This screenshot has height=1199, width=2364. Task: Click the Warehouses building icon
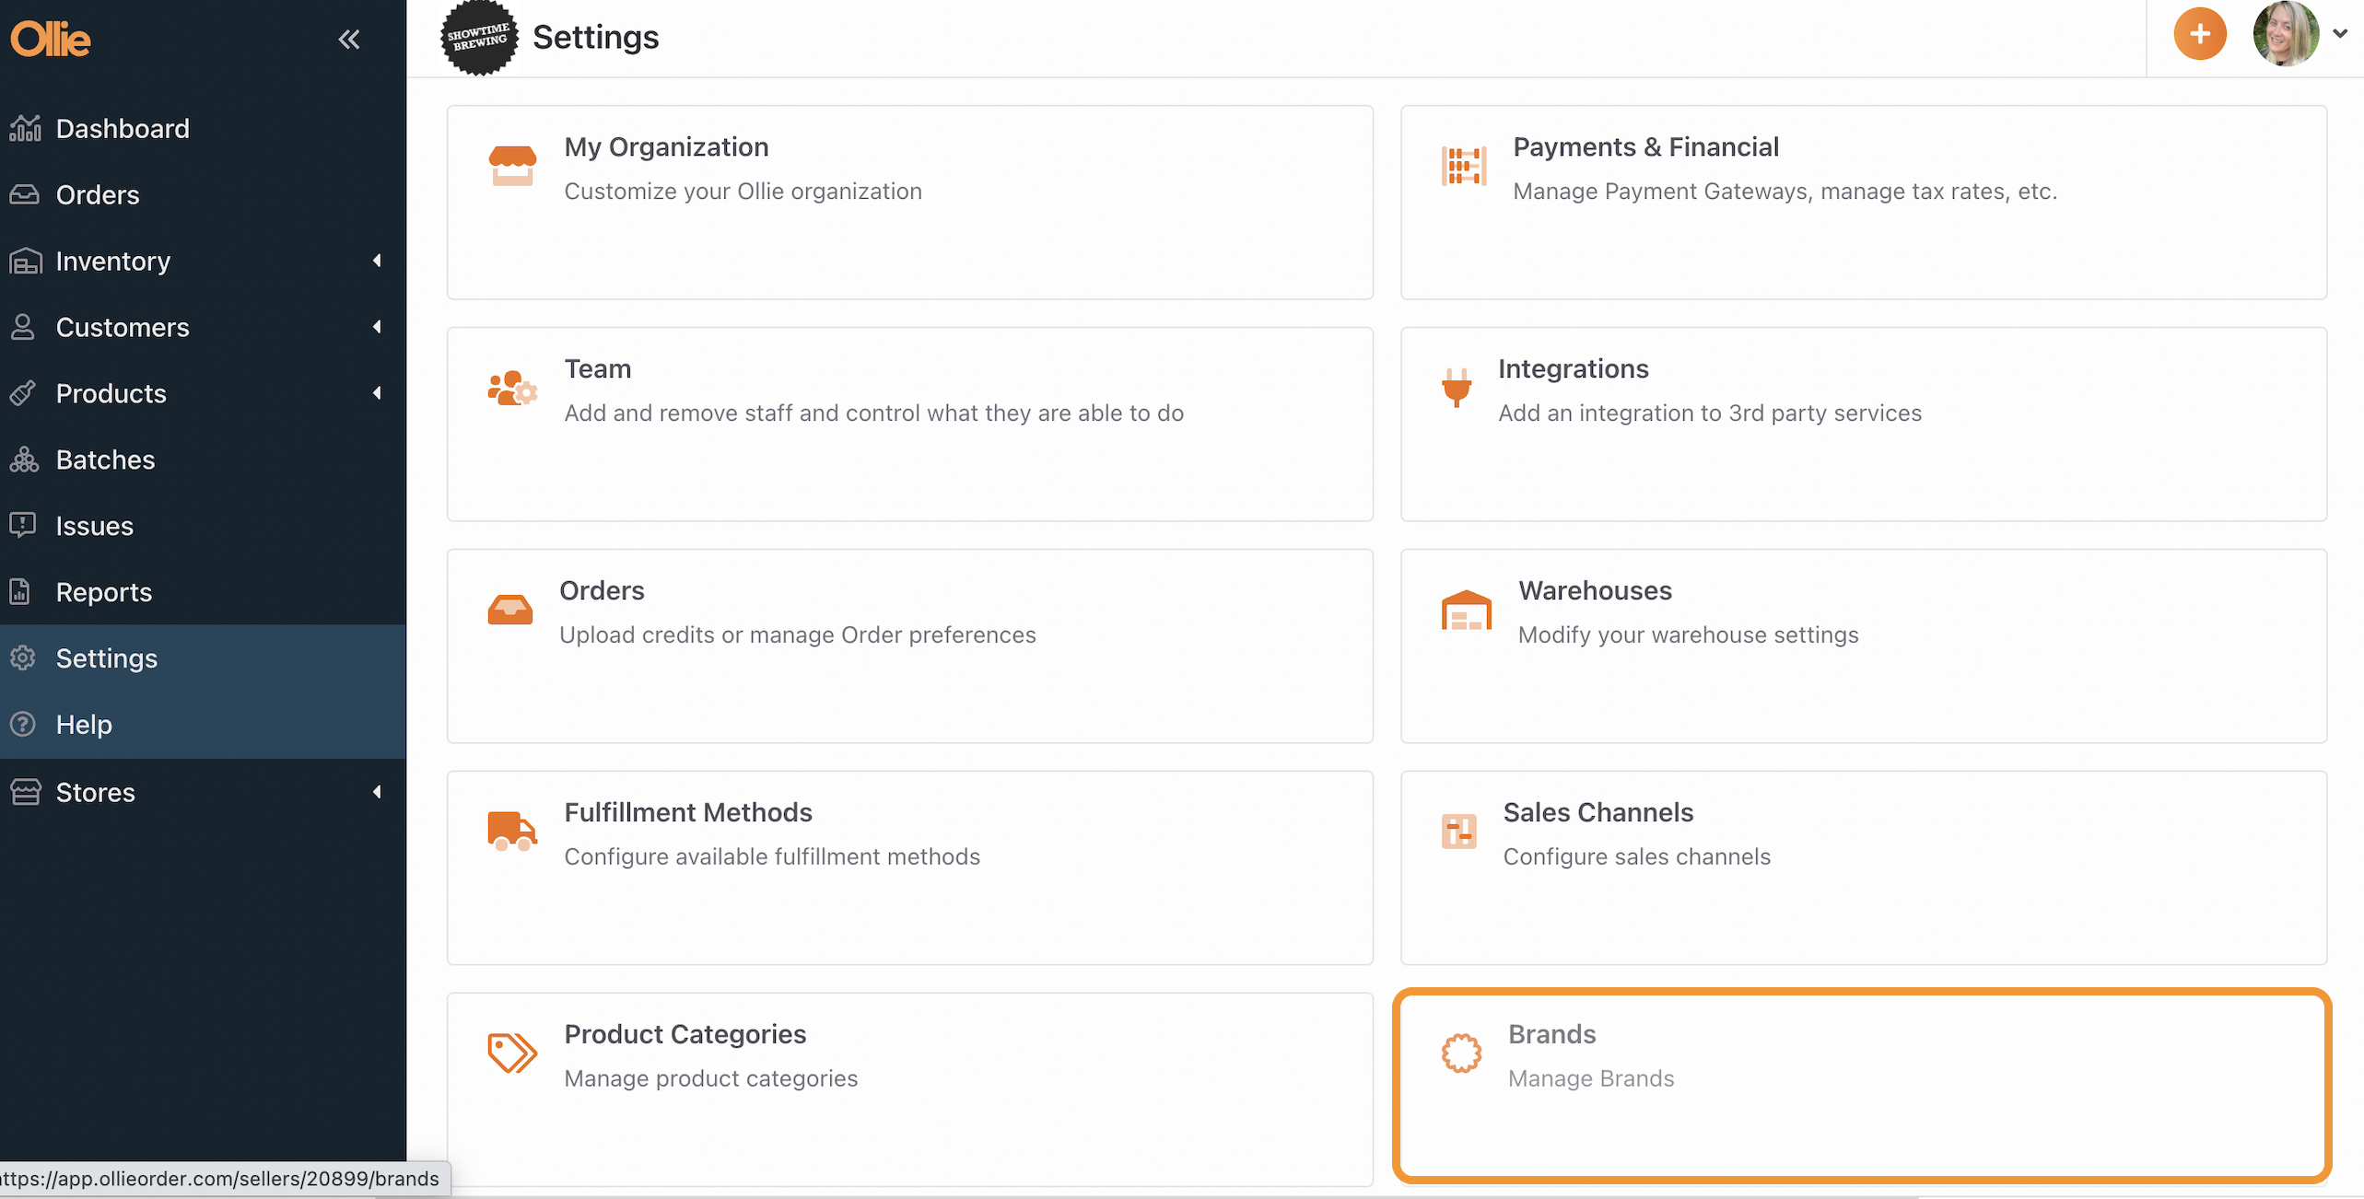pyautogui.click(x=1467, y=610)
